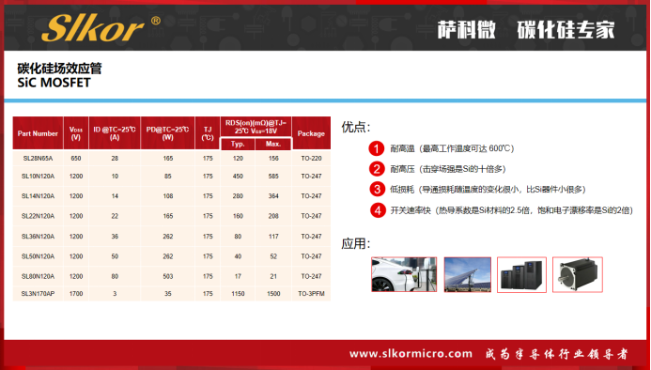
Task: Click the TO-3PFM package cell
Action: [x=311, y=294]
